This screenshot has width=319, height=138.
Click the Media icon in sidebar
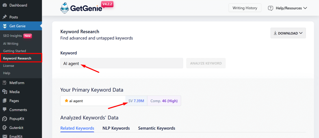pos(5,92)
